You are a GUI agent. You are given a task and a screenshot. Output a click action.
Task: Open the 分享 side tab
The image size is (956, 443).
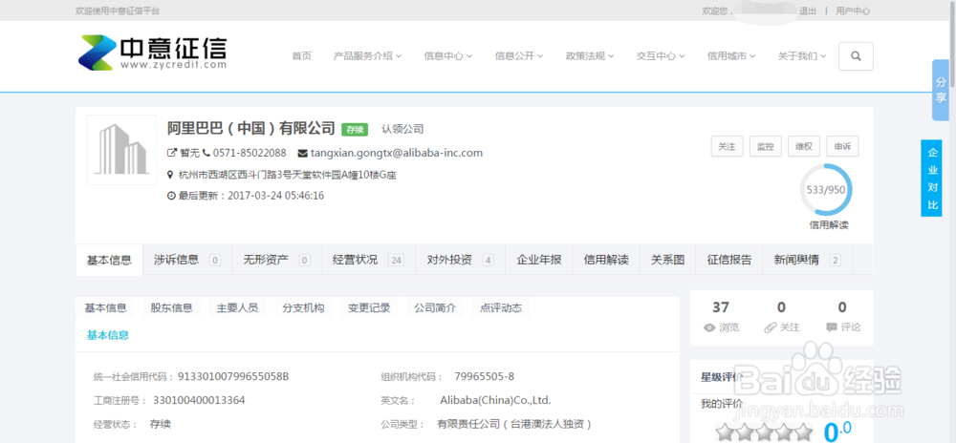(941, 90)
